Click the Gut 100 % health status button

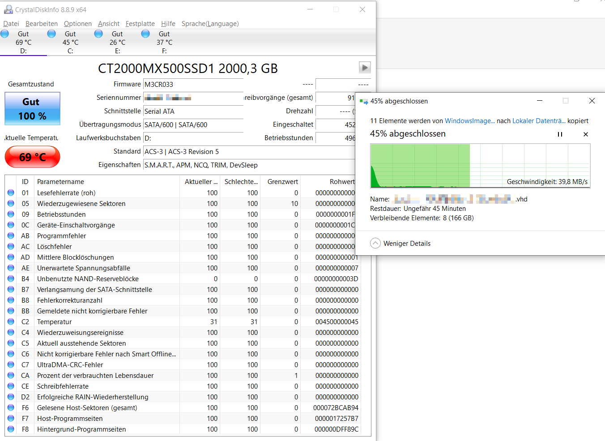(32, 109)
